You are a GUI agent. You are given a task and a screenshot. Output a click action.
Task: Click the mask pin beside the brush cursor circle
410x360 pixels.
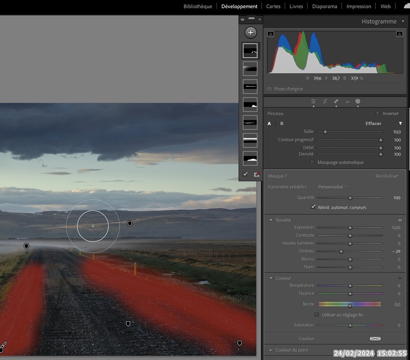point(130,223)
